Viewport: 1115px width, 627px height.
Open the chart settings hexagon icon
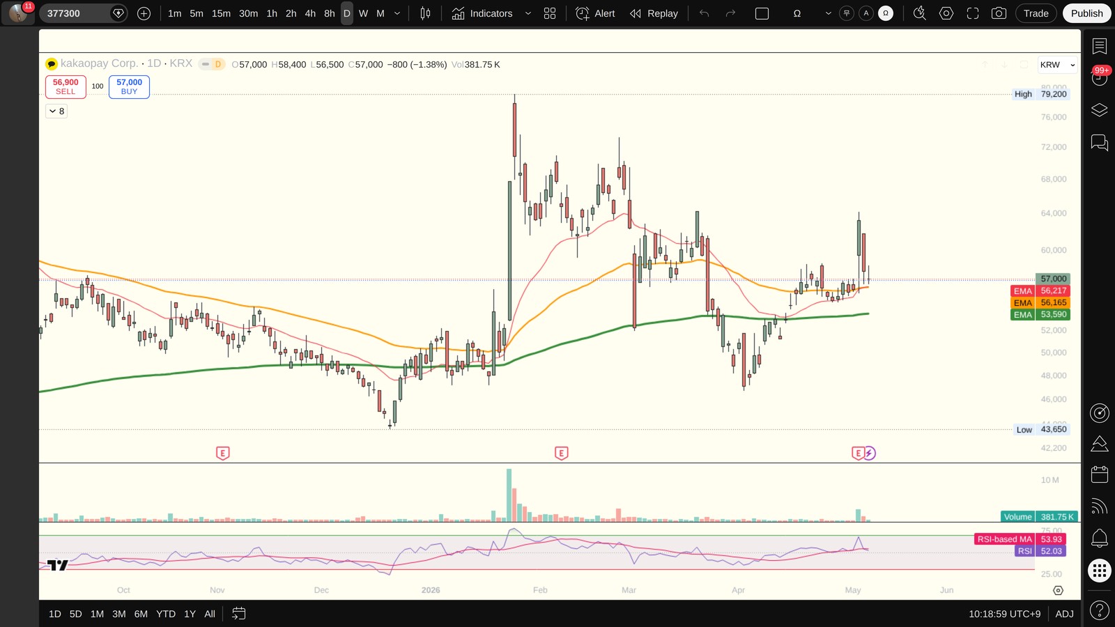click(946, 13)
